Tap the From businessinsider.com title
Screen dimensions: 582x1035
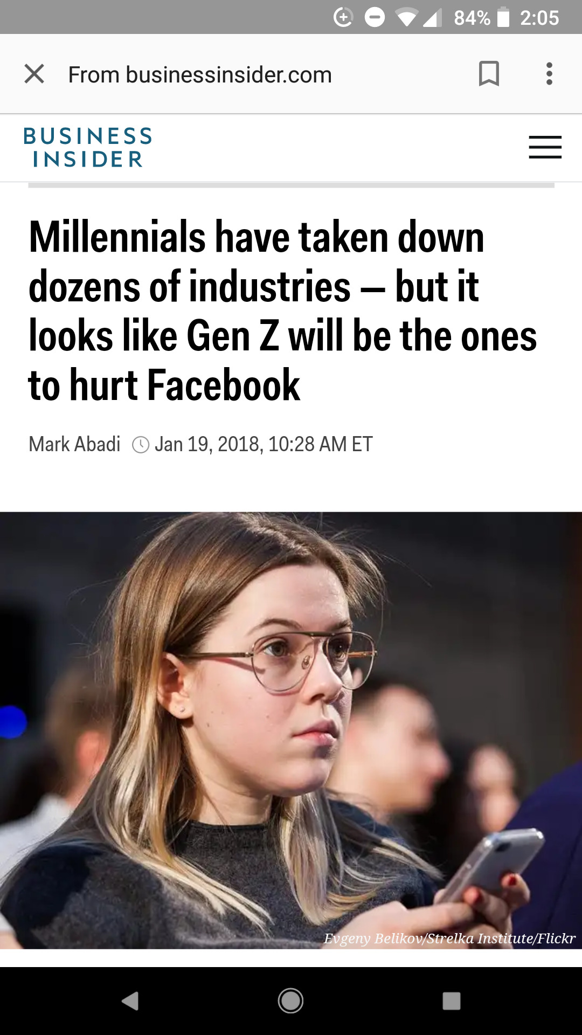pos(200,74)
